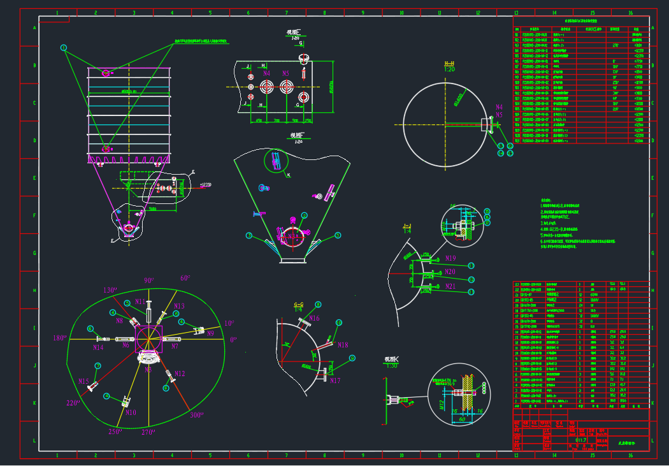Click the N14 nozzle label
This screenshot has width=669, height=466.
point(98,347)
